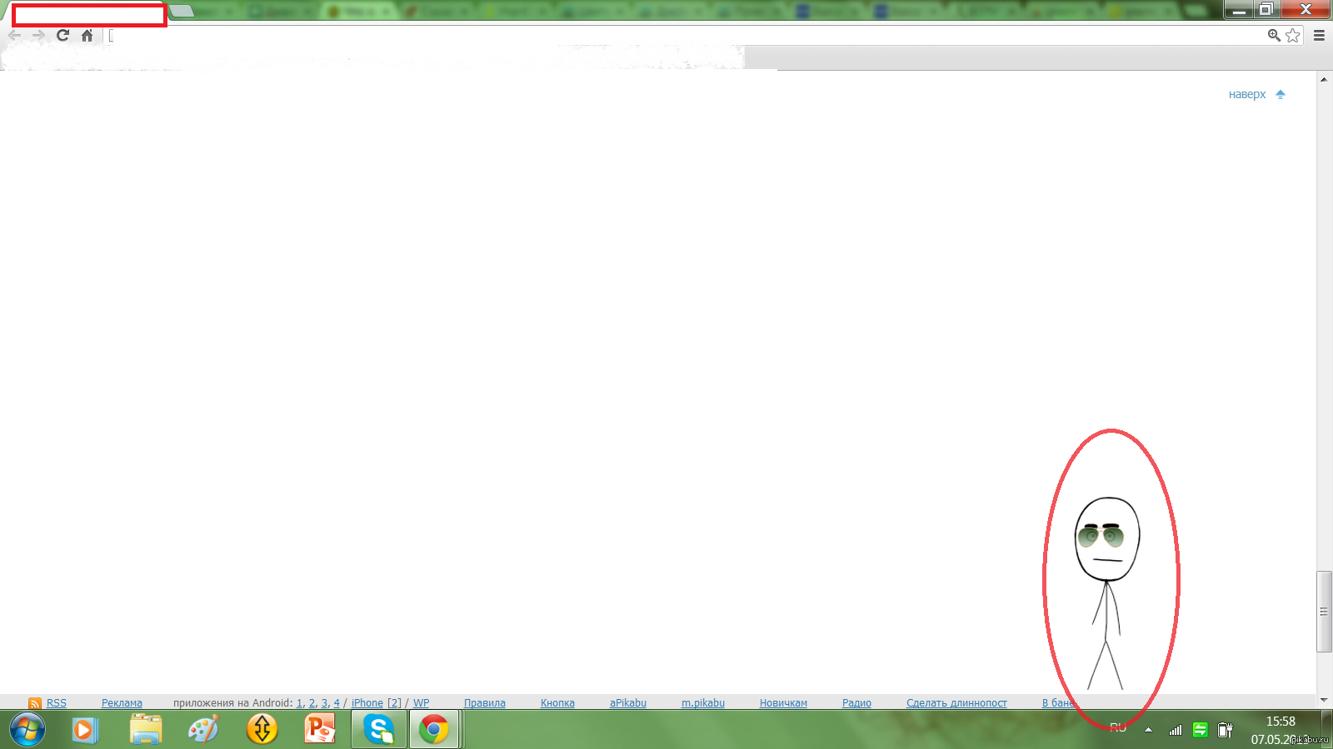This screenshot has height=749, width=1333.
Task: Open the Новичкам footer link
Action: pos(783,703)
